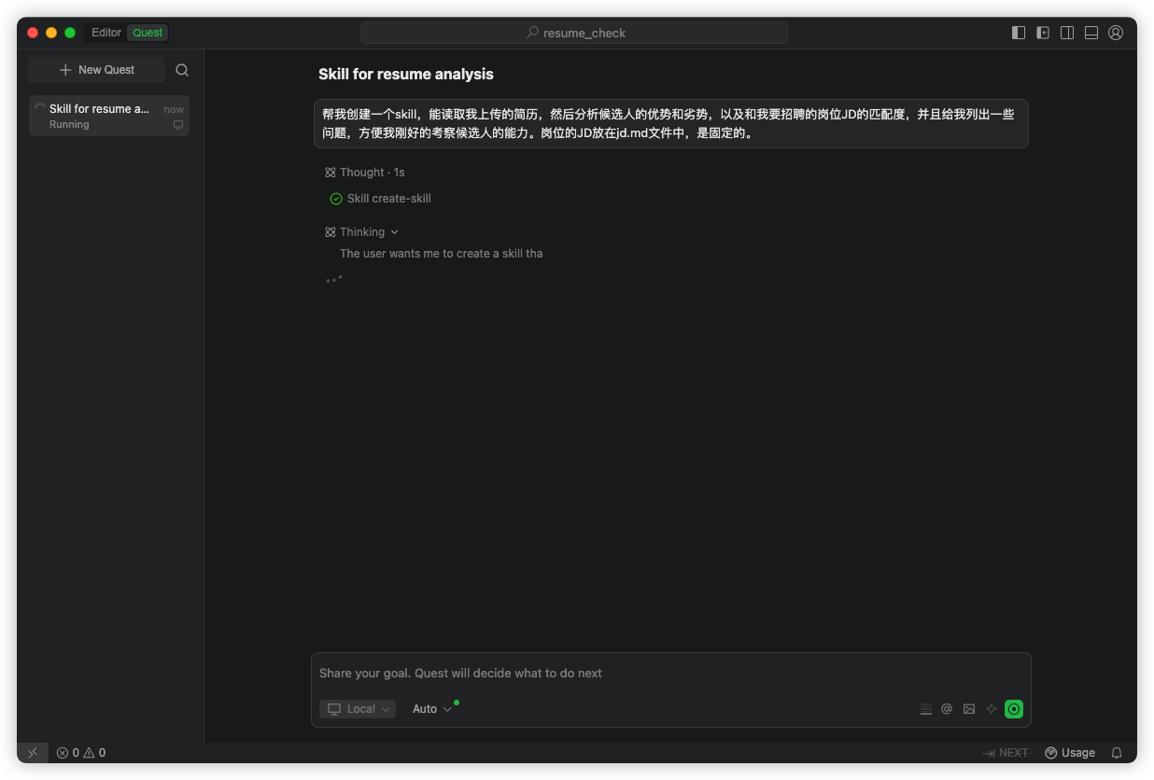Viewport: 1154px width, 780px height.
Task: Search quests with the magnifier icon
Action: (182, 70)
